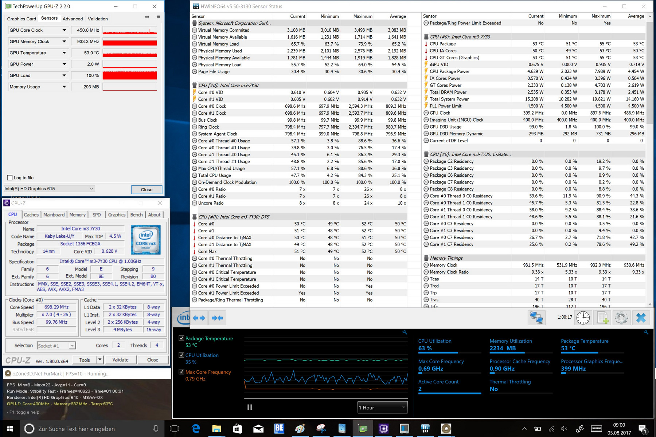Open the Paint palette taskbar icon
This screenshot has width=656, height=437.
[300, 429]
